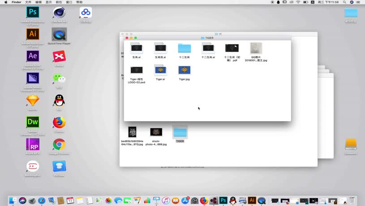Open the Adobe Illustrator desktop icon

click(x=33, y=34)
